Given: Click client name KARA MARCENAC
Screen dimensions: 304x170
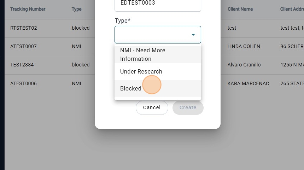Looking at the screenshot, I should coord(248,83).
